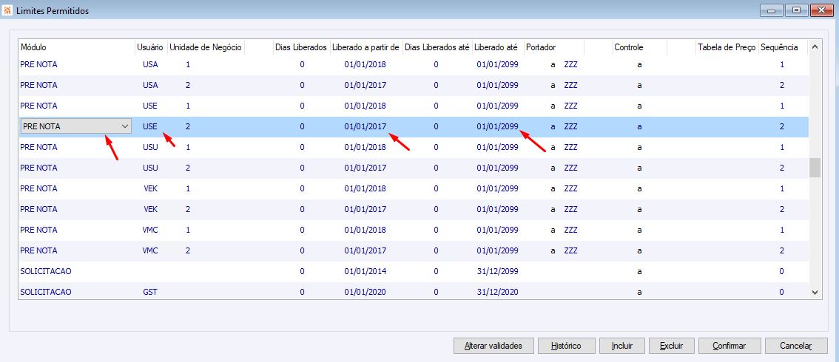Click the vertical scrollbar thumb
This screenshot has height=362, width=839.
tap(815, 167)
